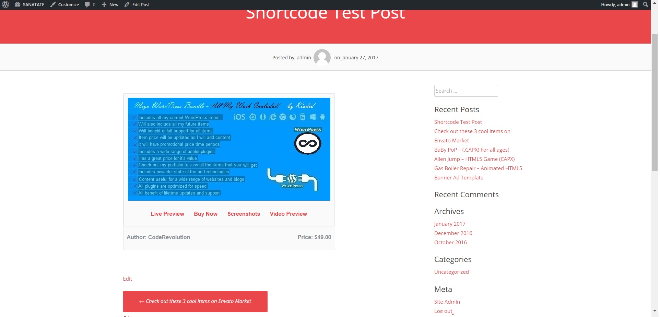660x317 pixels.
Task: Open the January 2017 archive
Action: pyautogui.click(x=450, y=224)
